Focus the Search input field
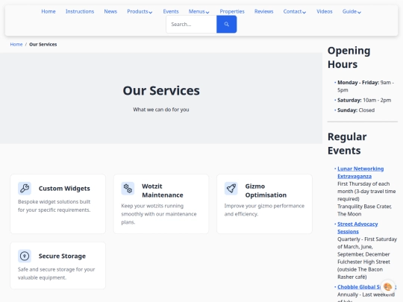This screenshot has width=403, height=302. (x=191, y=24)
